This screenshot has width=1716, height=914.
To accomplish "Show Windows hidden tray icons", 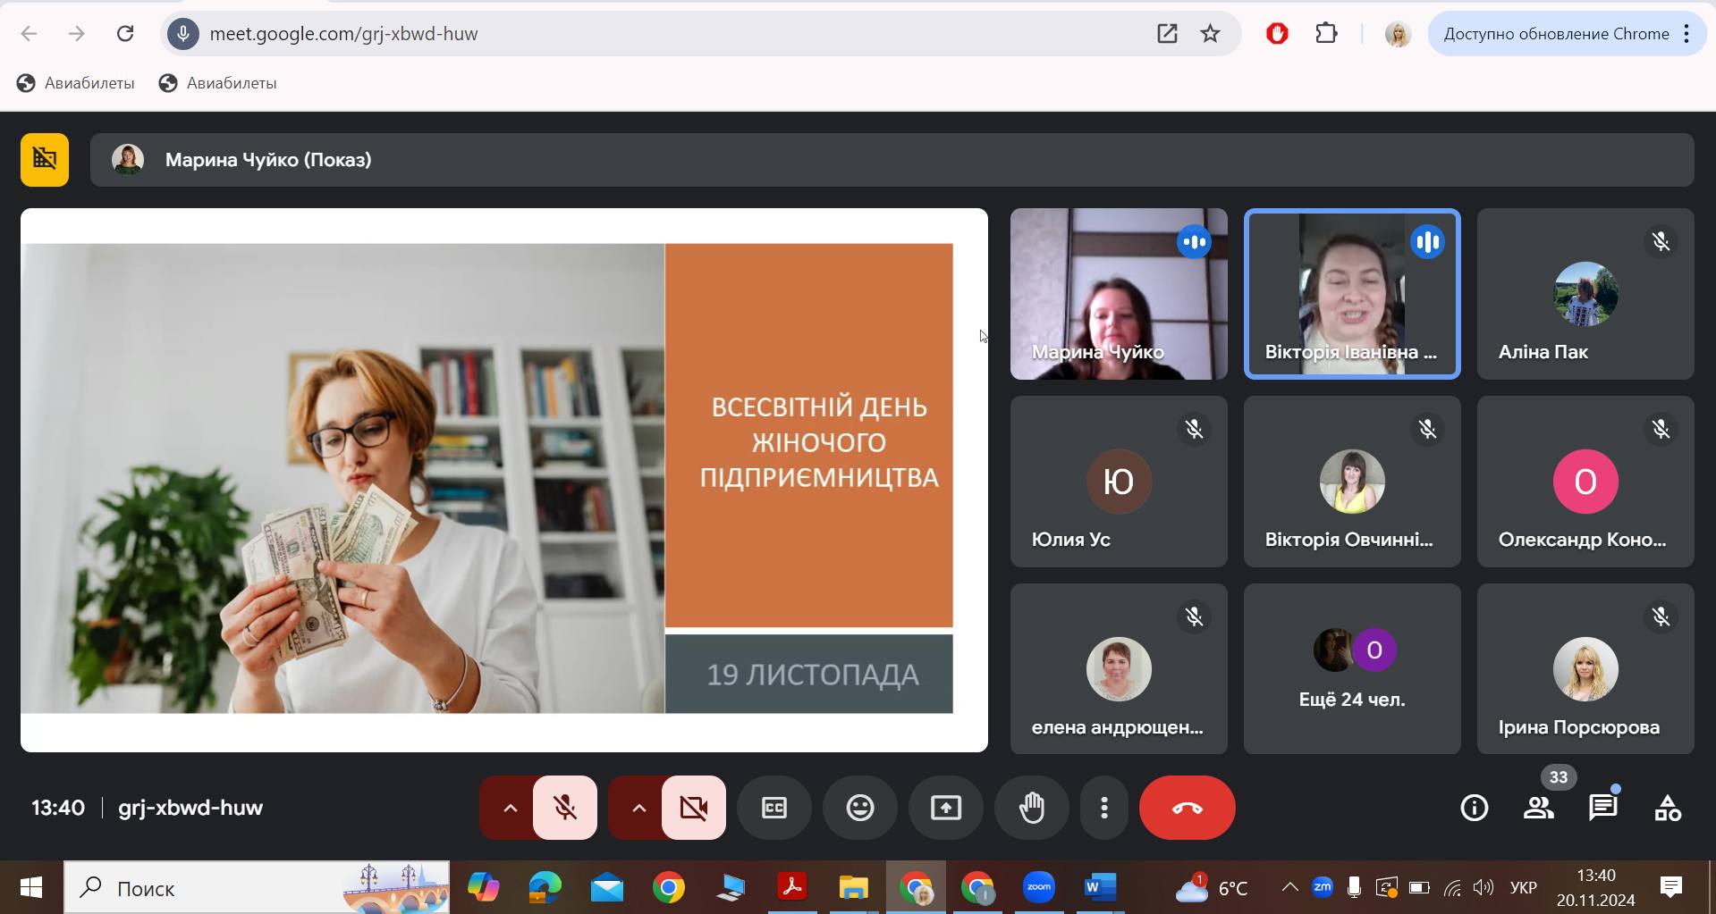I will tap(1289, 887).
